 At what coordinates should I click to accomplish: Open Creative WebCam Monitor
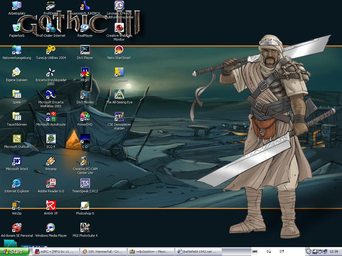[119, 32]
